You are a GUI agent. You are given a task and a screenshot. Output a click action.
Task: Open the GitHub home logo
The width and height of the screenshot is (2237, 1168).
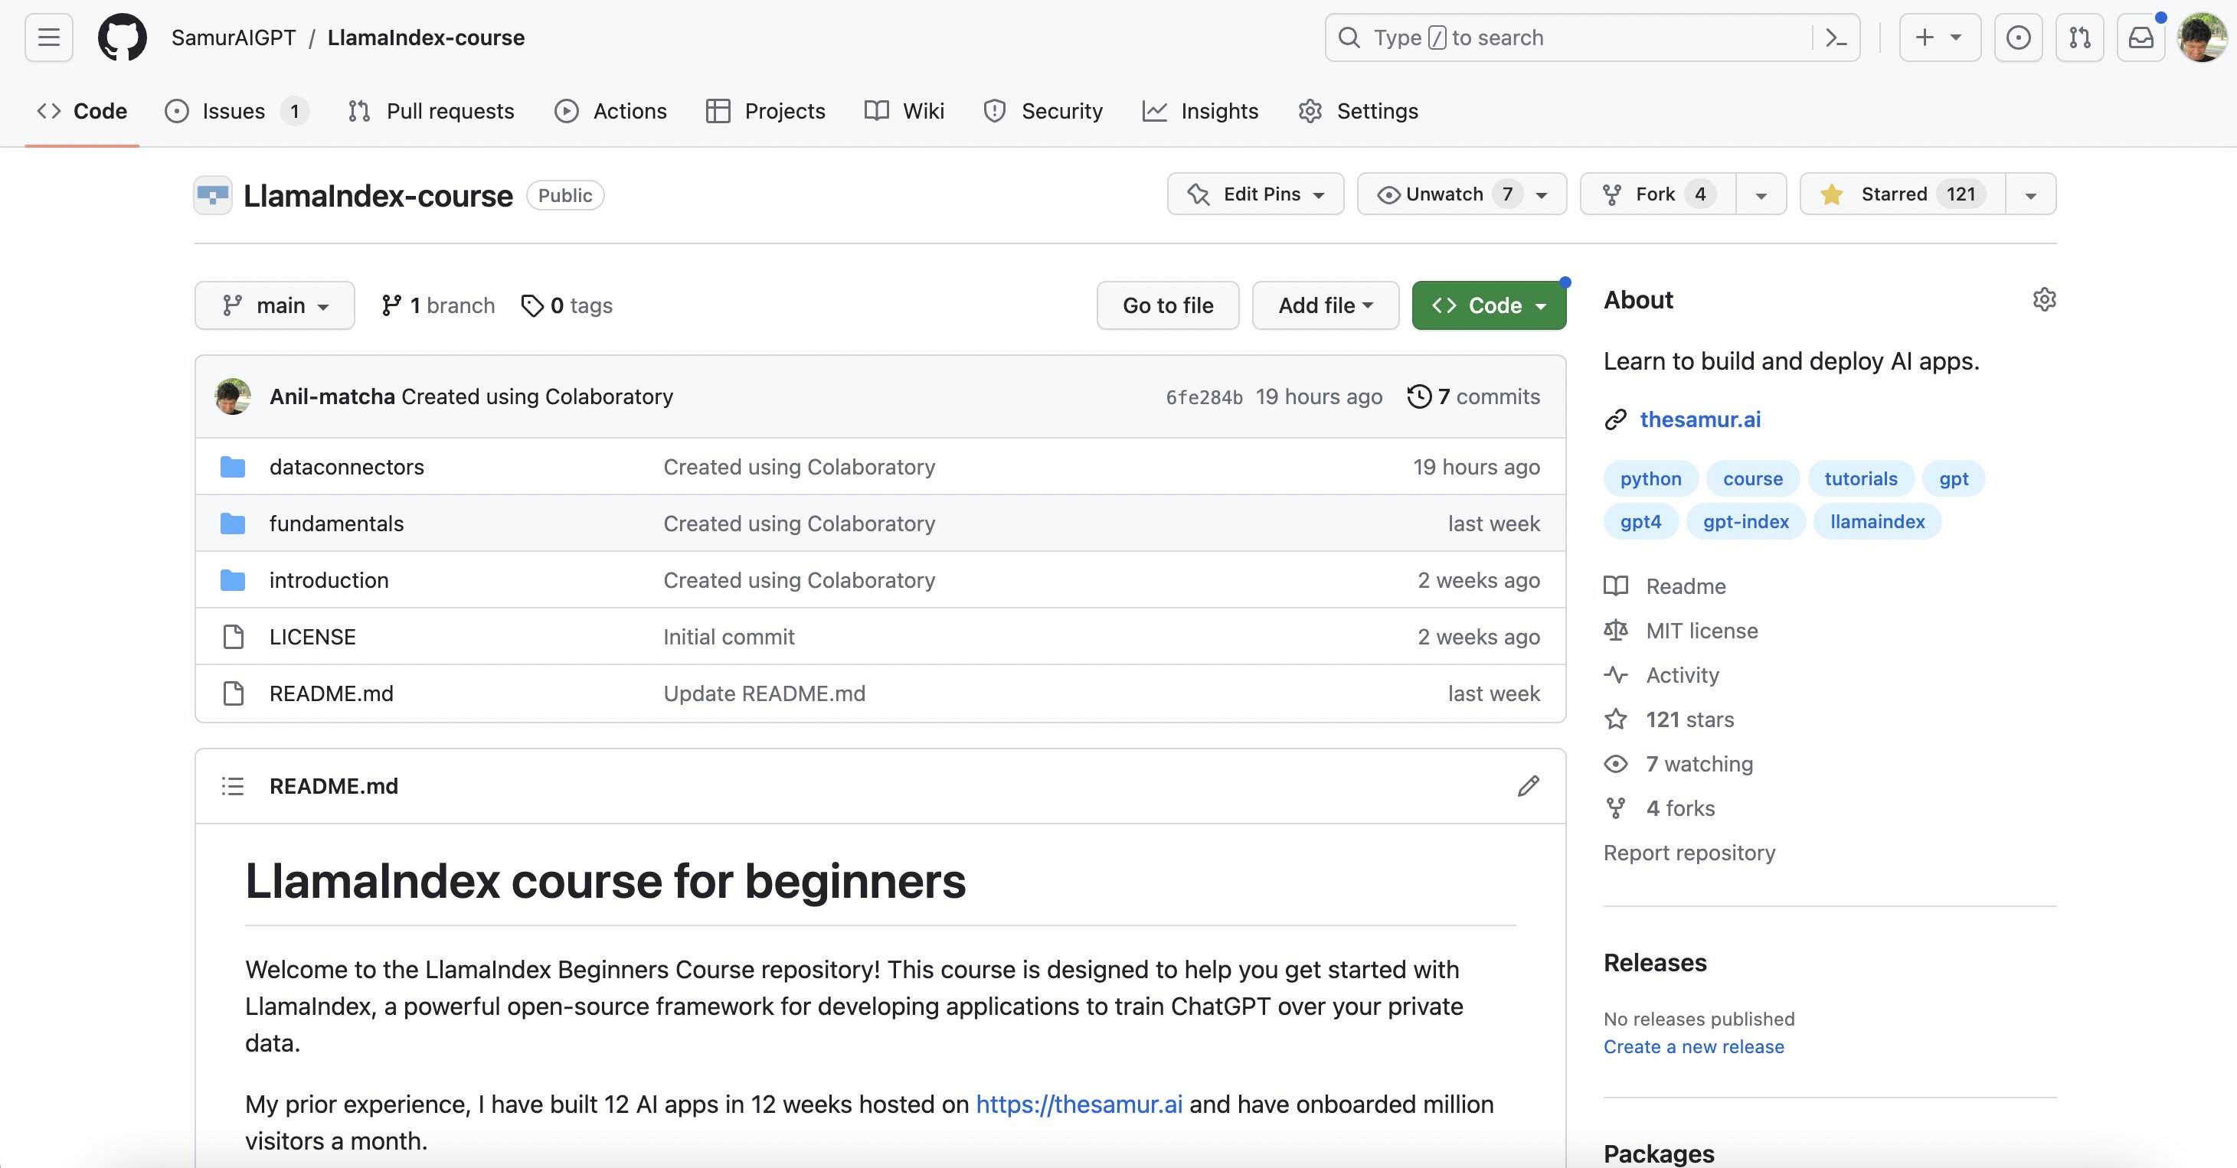tap(123, 38)
